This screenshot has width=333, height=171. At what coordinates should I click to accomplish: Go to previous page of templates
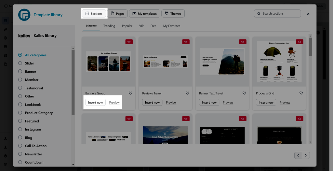298,155
